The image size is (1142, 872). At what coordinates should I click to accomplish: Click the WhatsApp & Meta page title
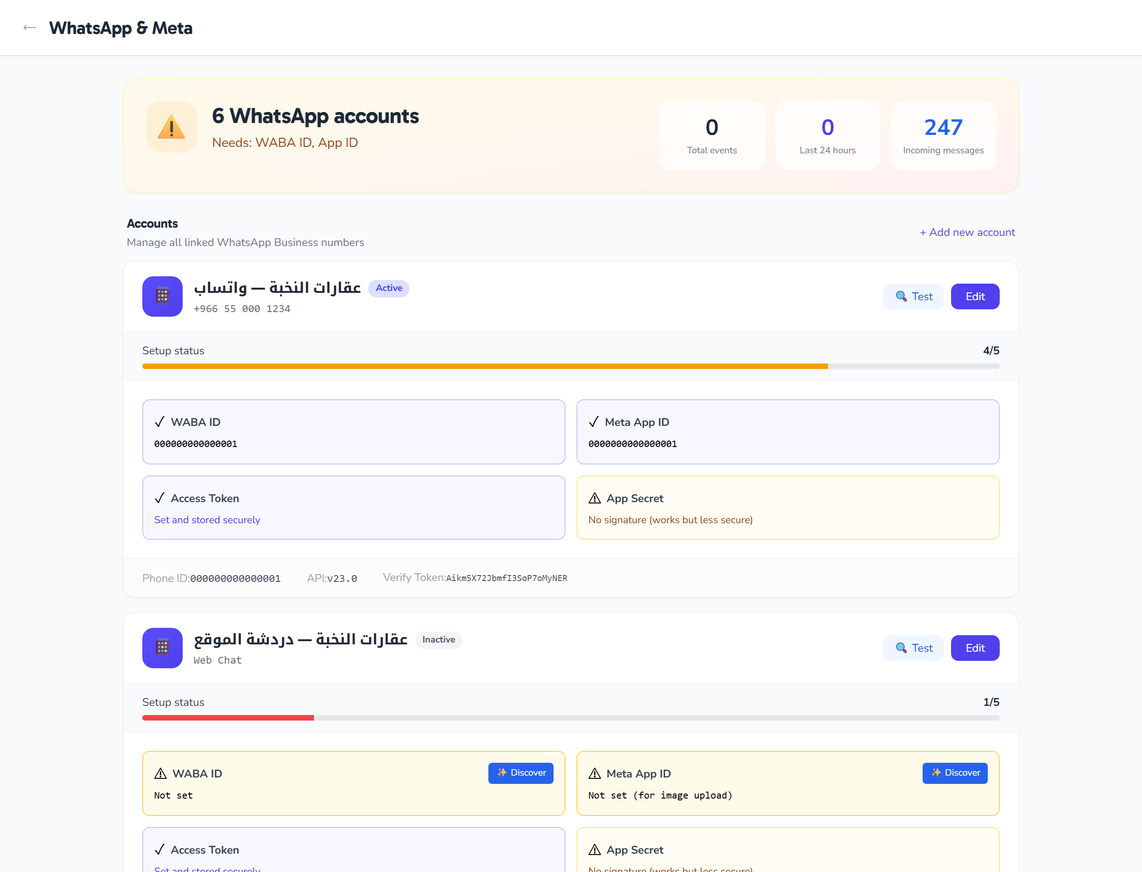click(x=121, y=28)
